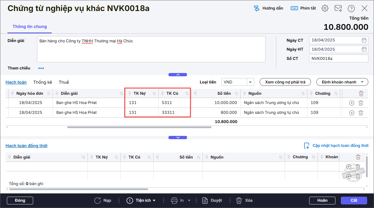This screenshot has height=208, width=374.
Task: Open the Thuế tab
Action: tap(64, 82)
